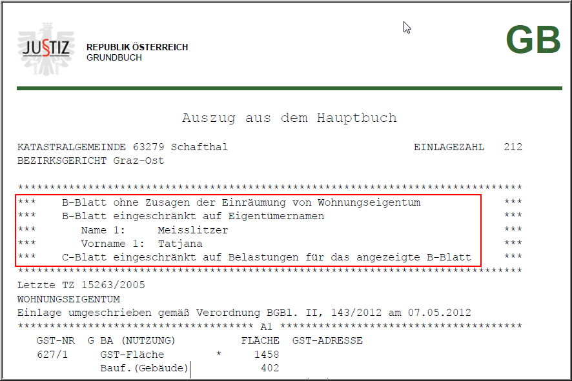Click the first name Tatjana
This screenshot has height=381, width=572.
click(x=179, y=244)
